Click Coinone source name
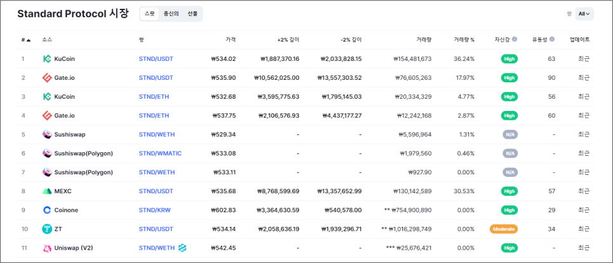Screen dimensions: 613x263 pos(66,210)
